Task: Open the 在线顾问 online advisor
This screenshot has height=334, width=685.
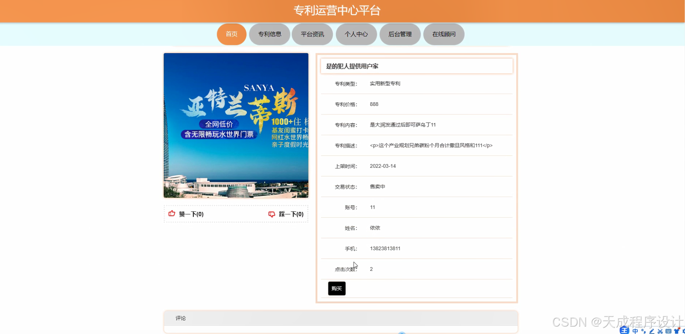Action: point(444,34)
